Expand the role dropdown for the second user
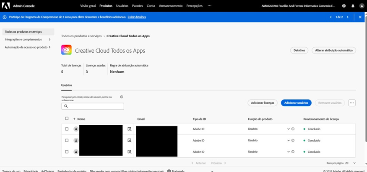The width and height of the screenshot is (367, 172). 289,140
